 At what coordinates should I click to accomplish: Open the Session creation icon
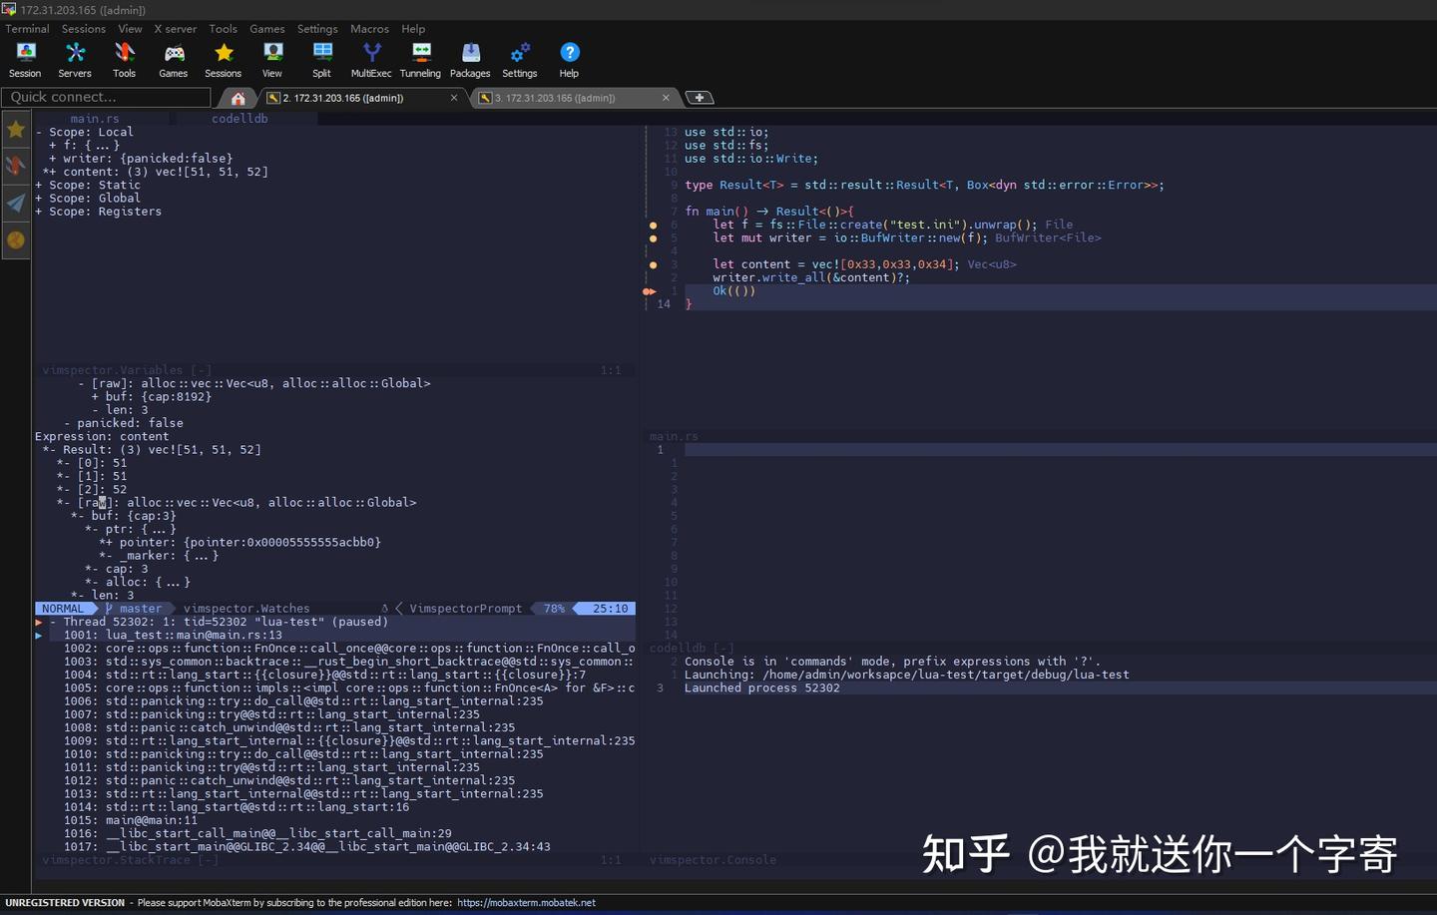(24, 58)
